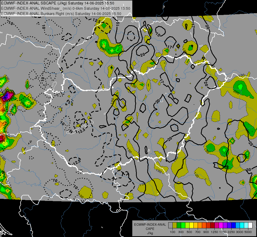
Task: Click the legend's 700 tick label
Action: pos(198,232)
